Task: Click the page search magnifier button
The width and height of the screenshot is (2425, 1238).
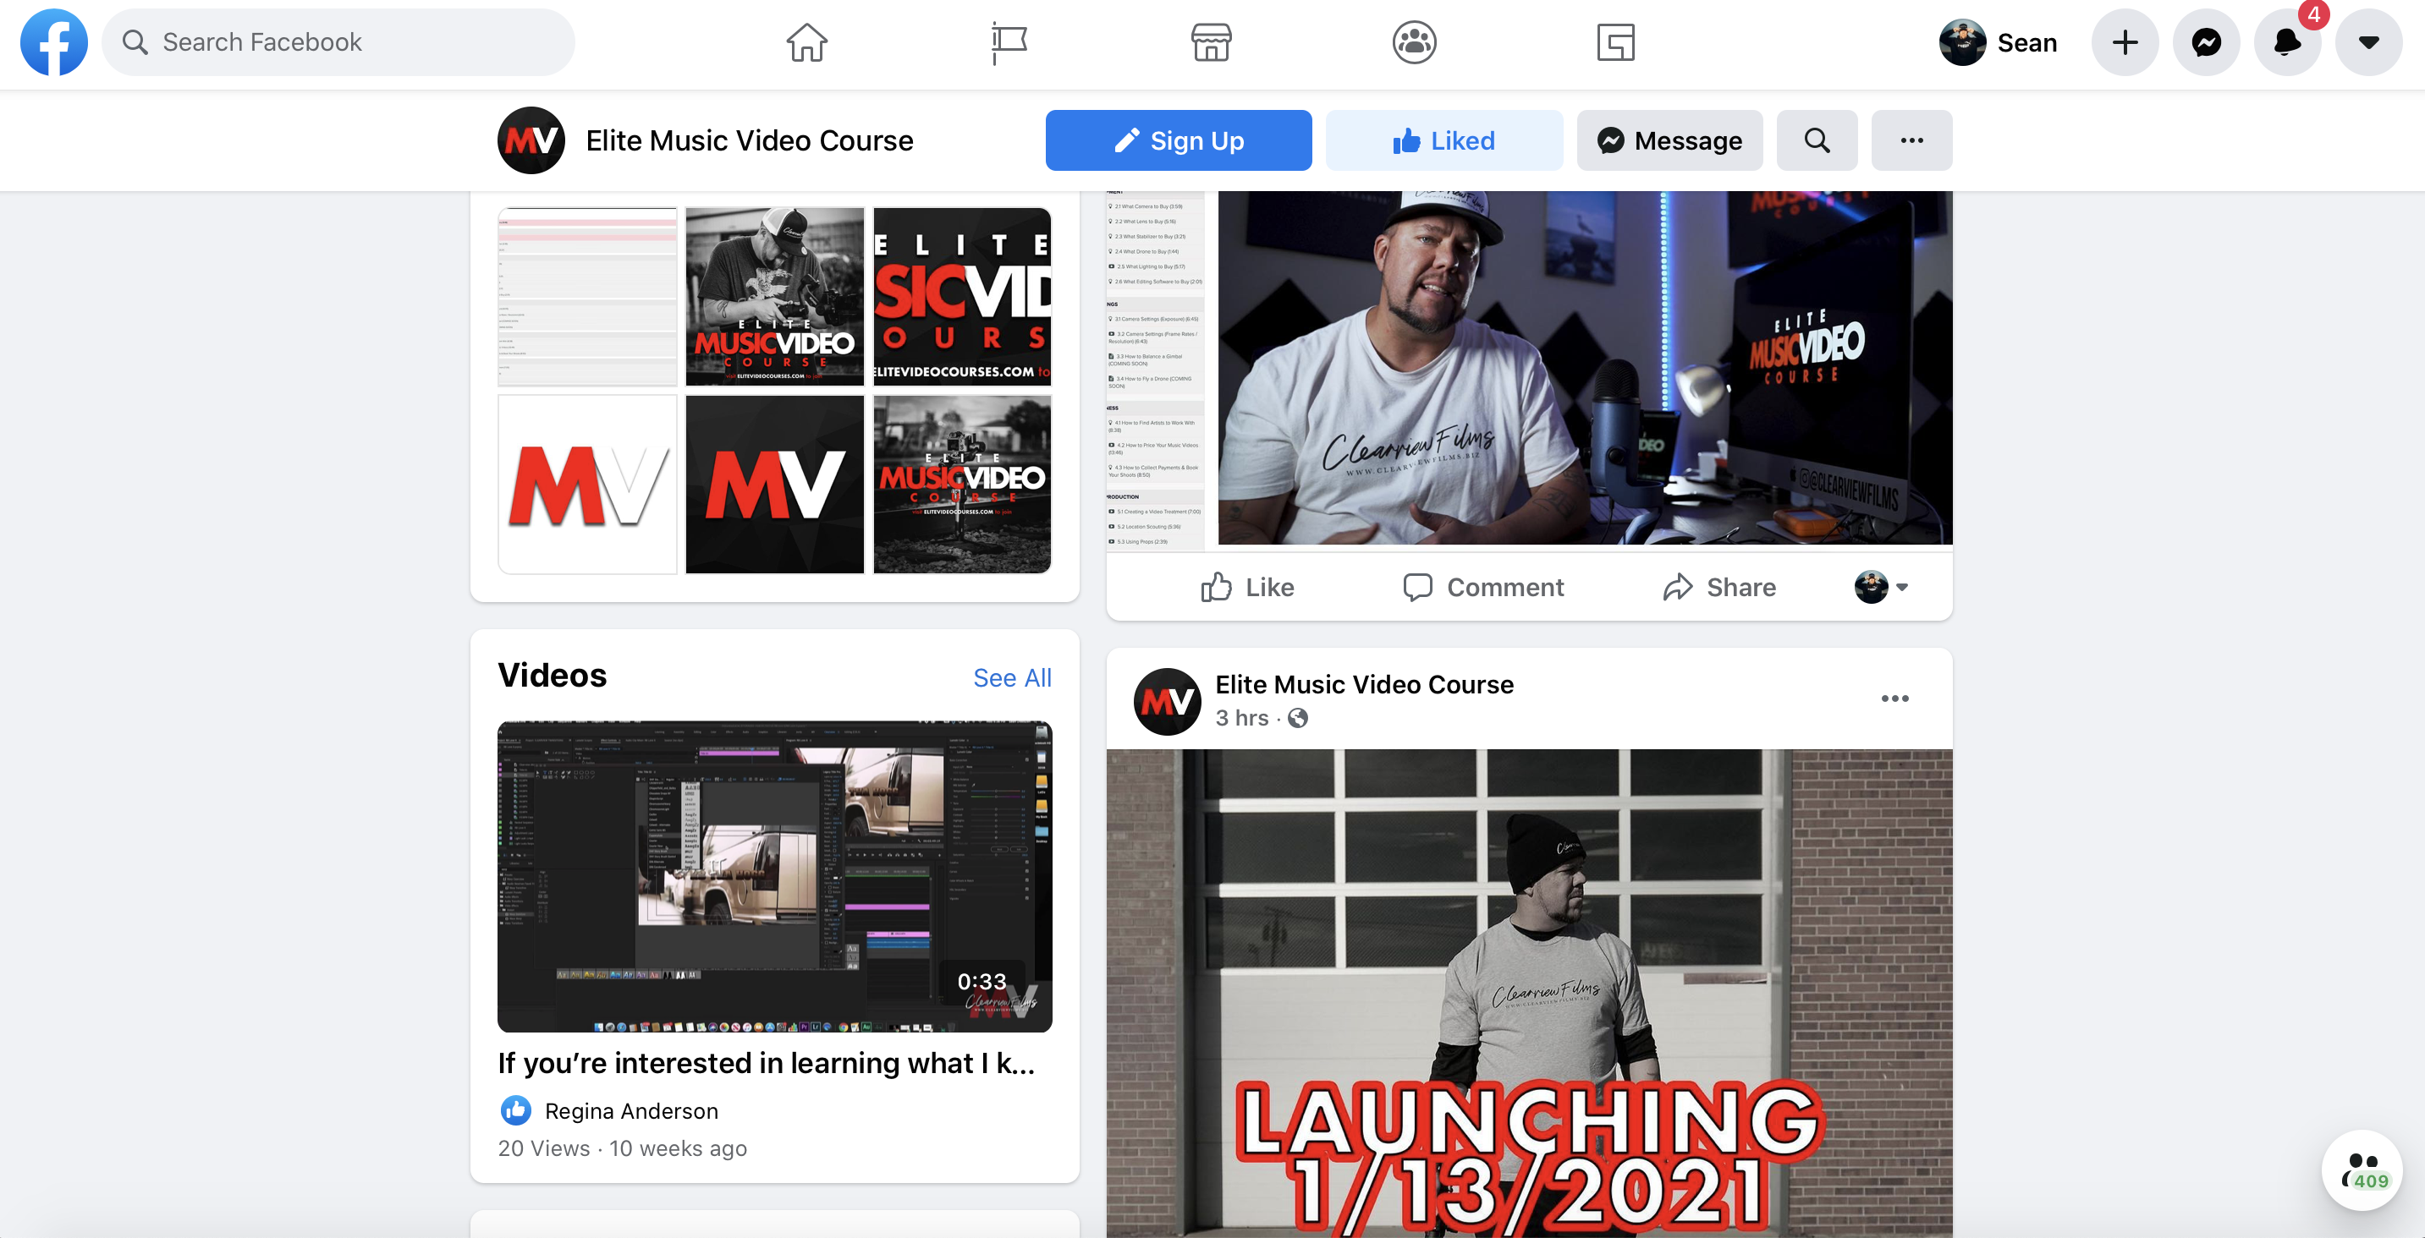Action: (x=1817, y=140)
